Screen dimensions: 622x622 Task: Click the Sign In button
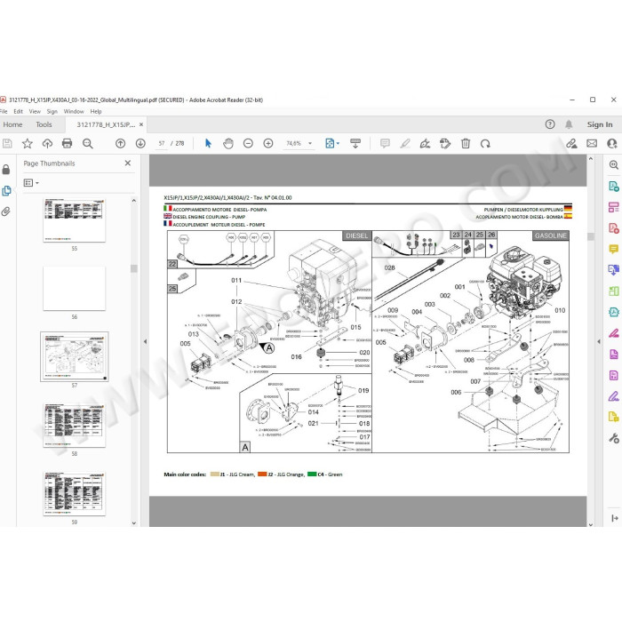pyautogui.click(x=600, y=124)
